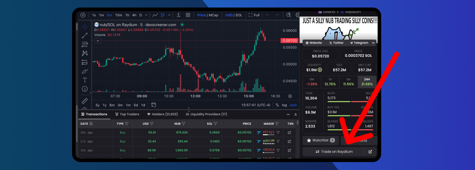This screenshot has height=170, width=475.
Task: Switch to the Top Traders tab
Action: click(127, 114)
